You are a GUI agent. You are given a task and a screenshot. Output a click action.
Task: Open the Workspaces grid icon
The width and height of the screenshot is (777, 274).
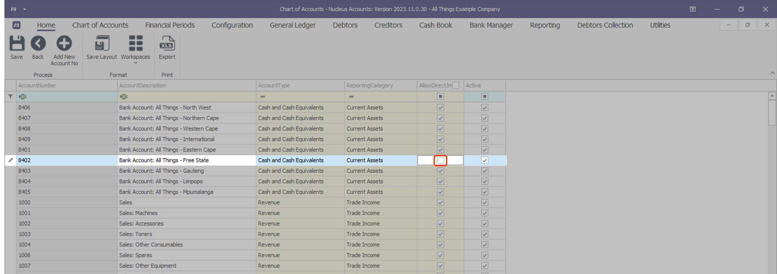pyautogui.click(x=135, y=43)
